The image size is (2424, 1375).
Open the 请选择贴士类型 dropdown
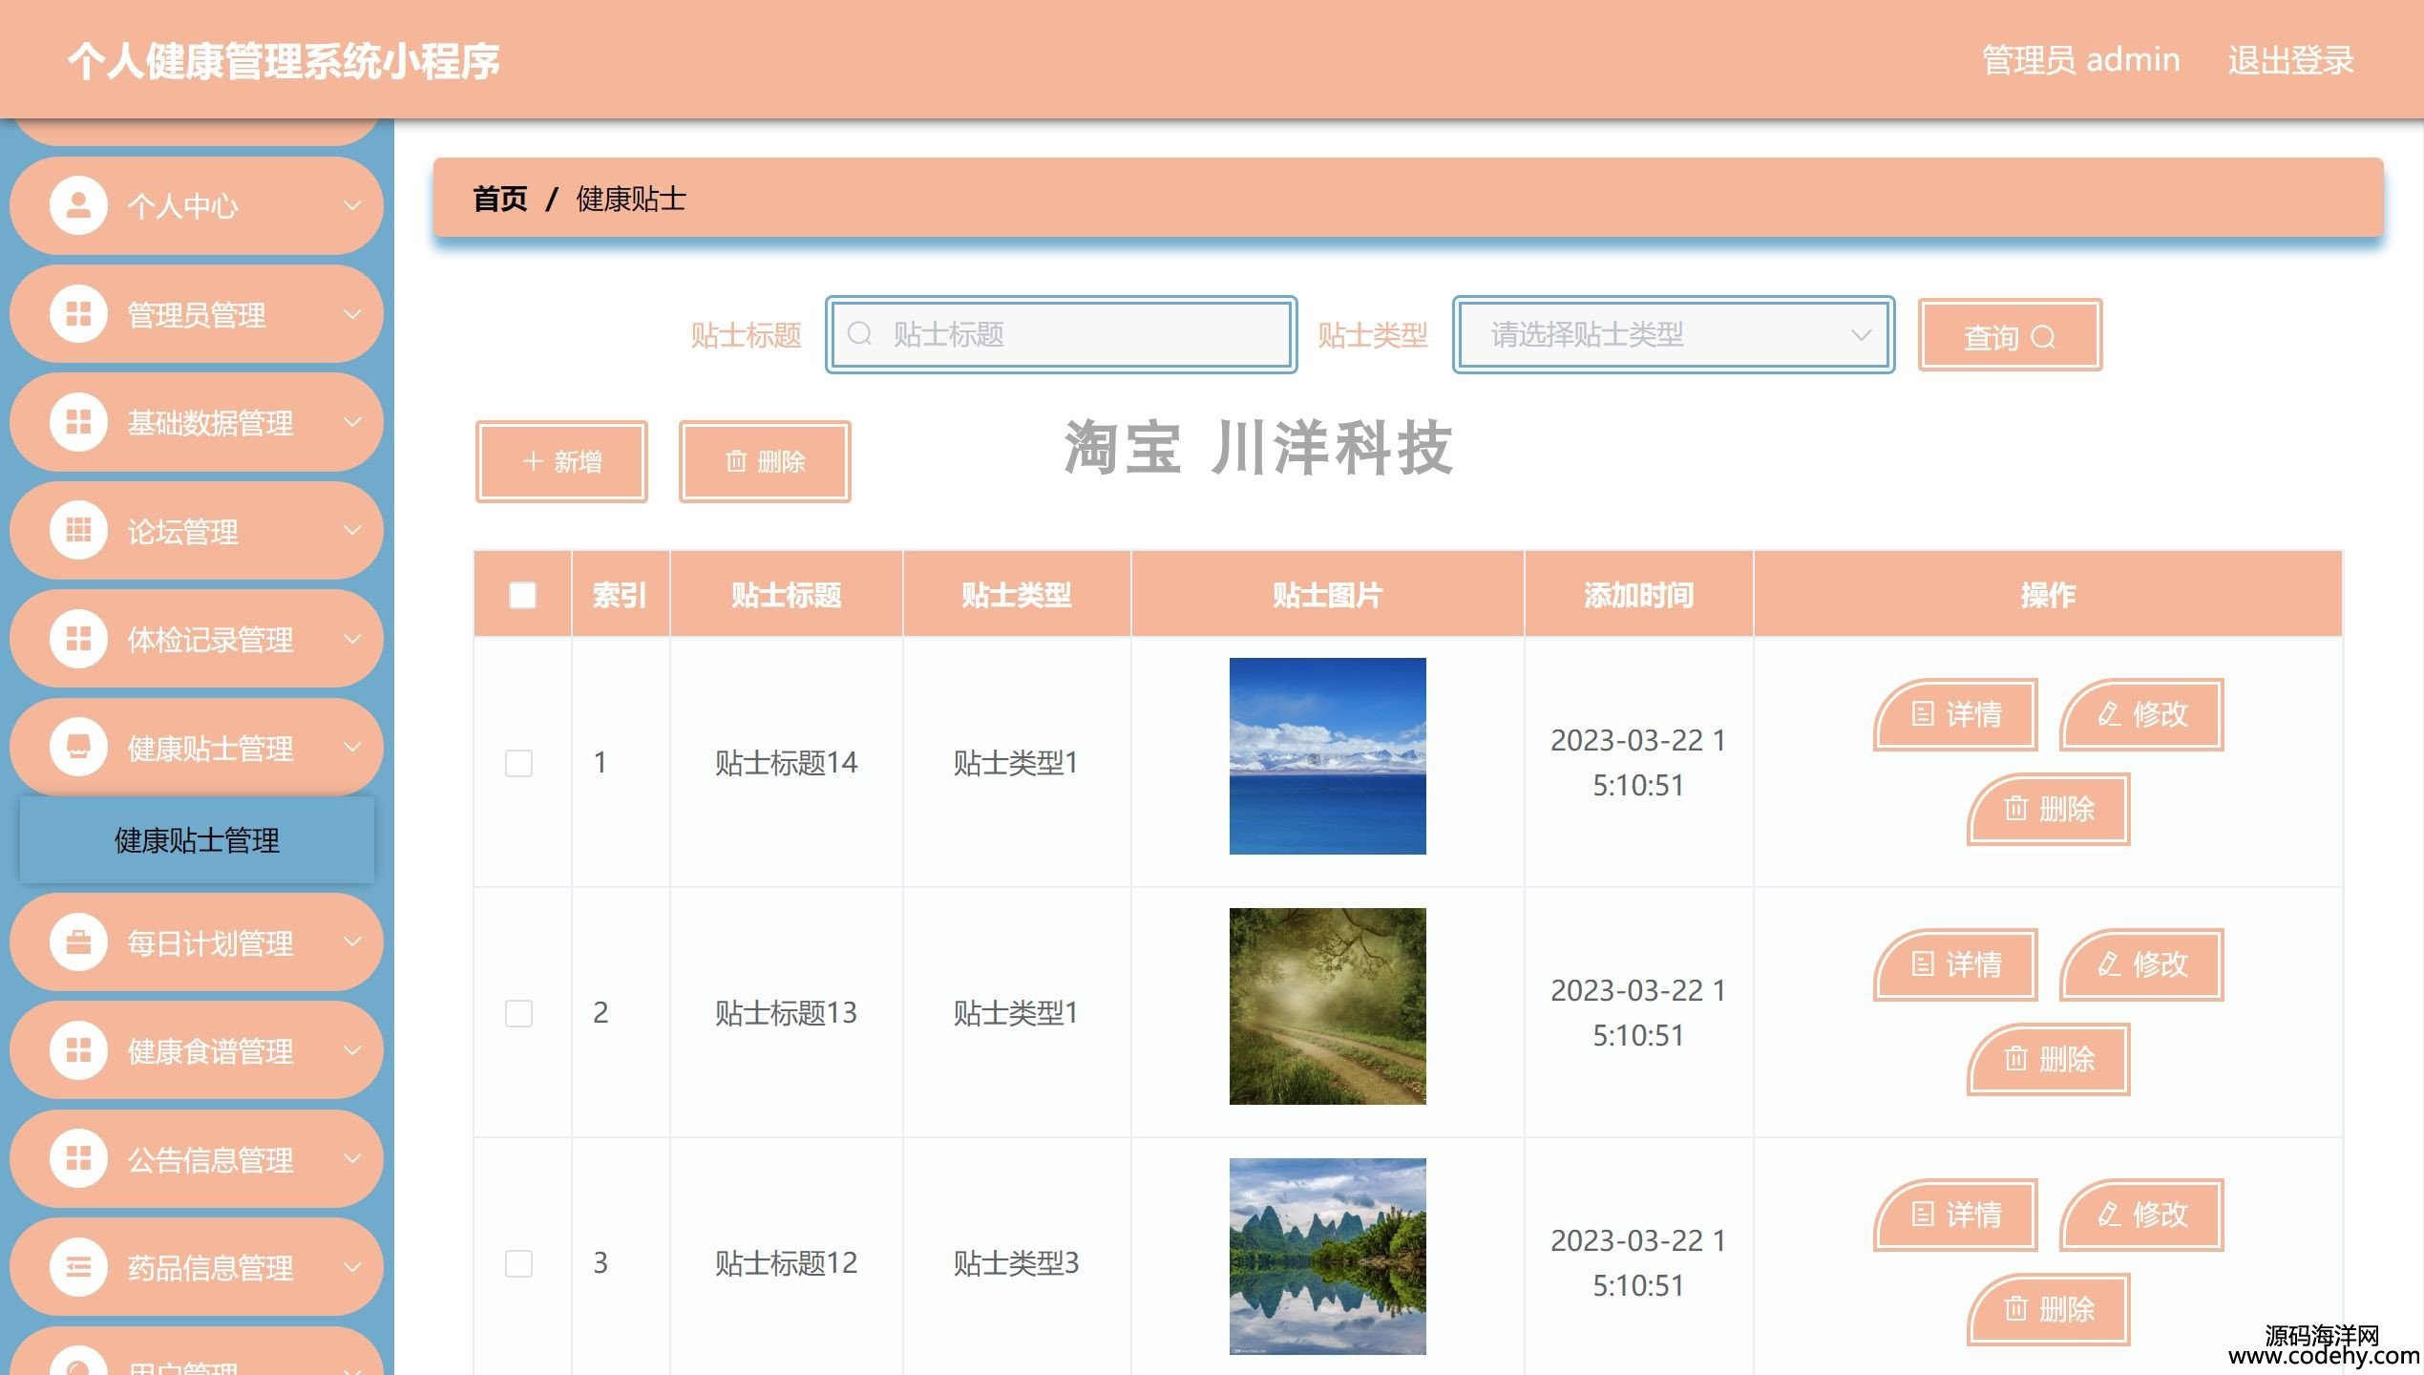[x=1673, y=334]
